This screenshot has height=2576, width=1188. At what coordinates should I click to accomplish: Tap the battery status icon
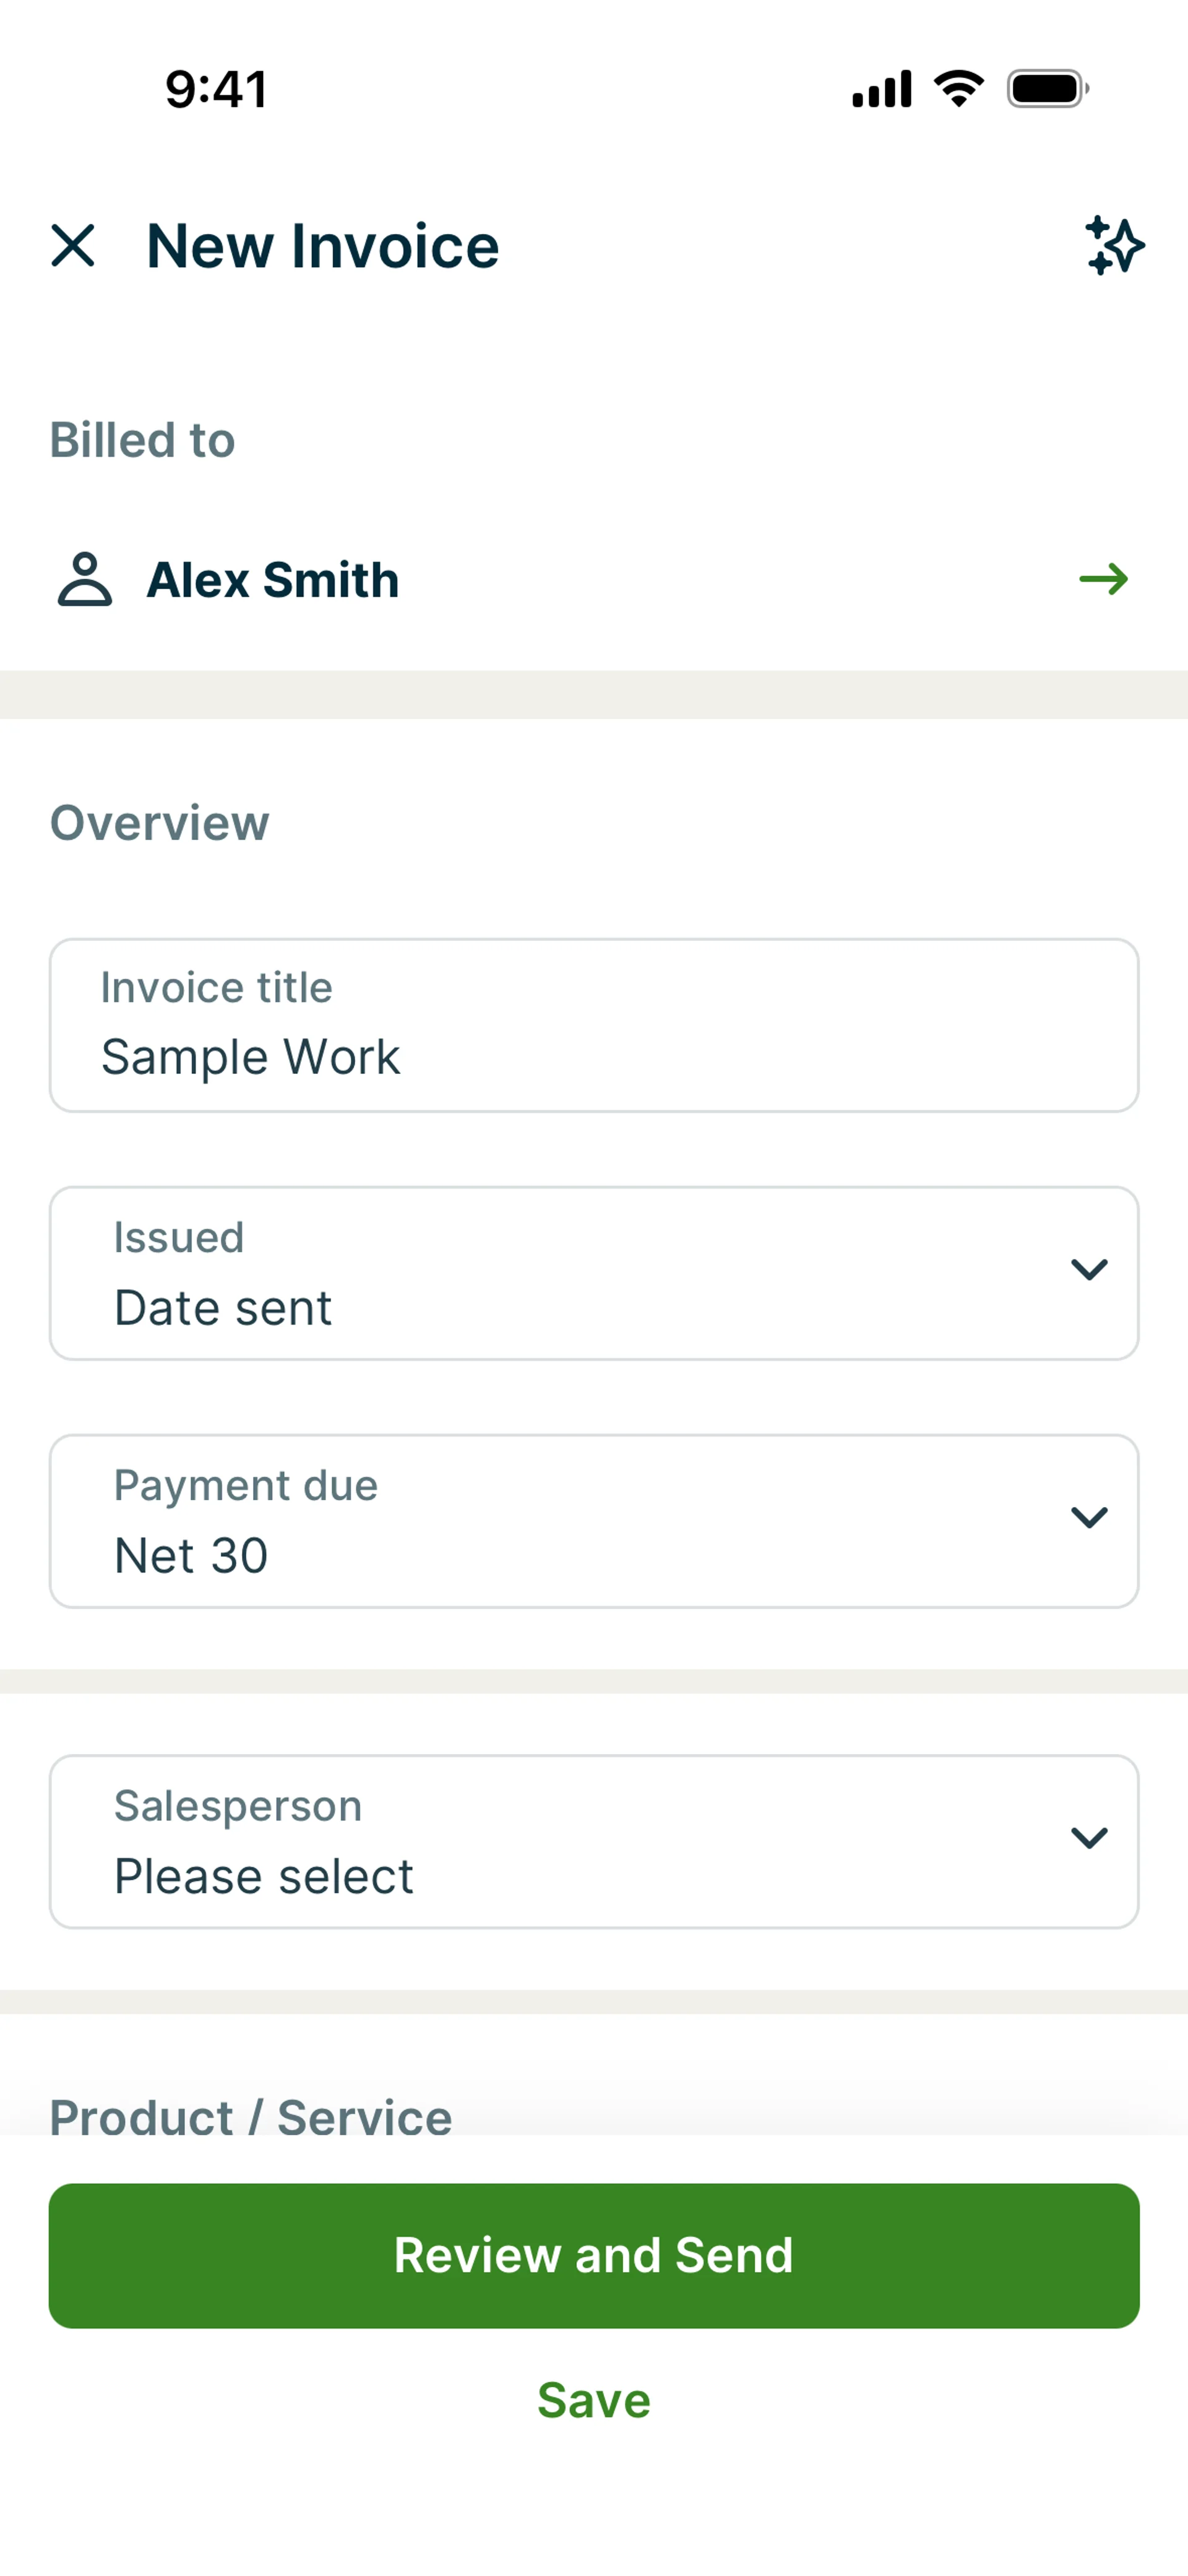[x=1047, y=89]
